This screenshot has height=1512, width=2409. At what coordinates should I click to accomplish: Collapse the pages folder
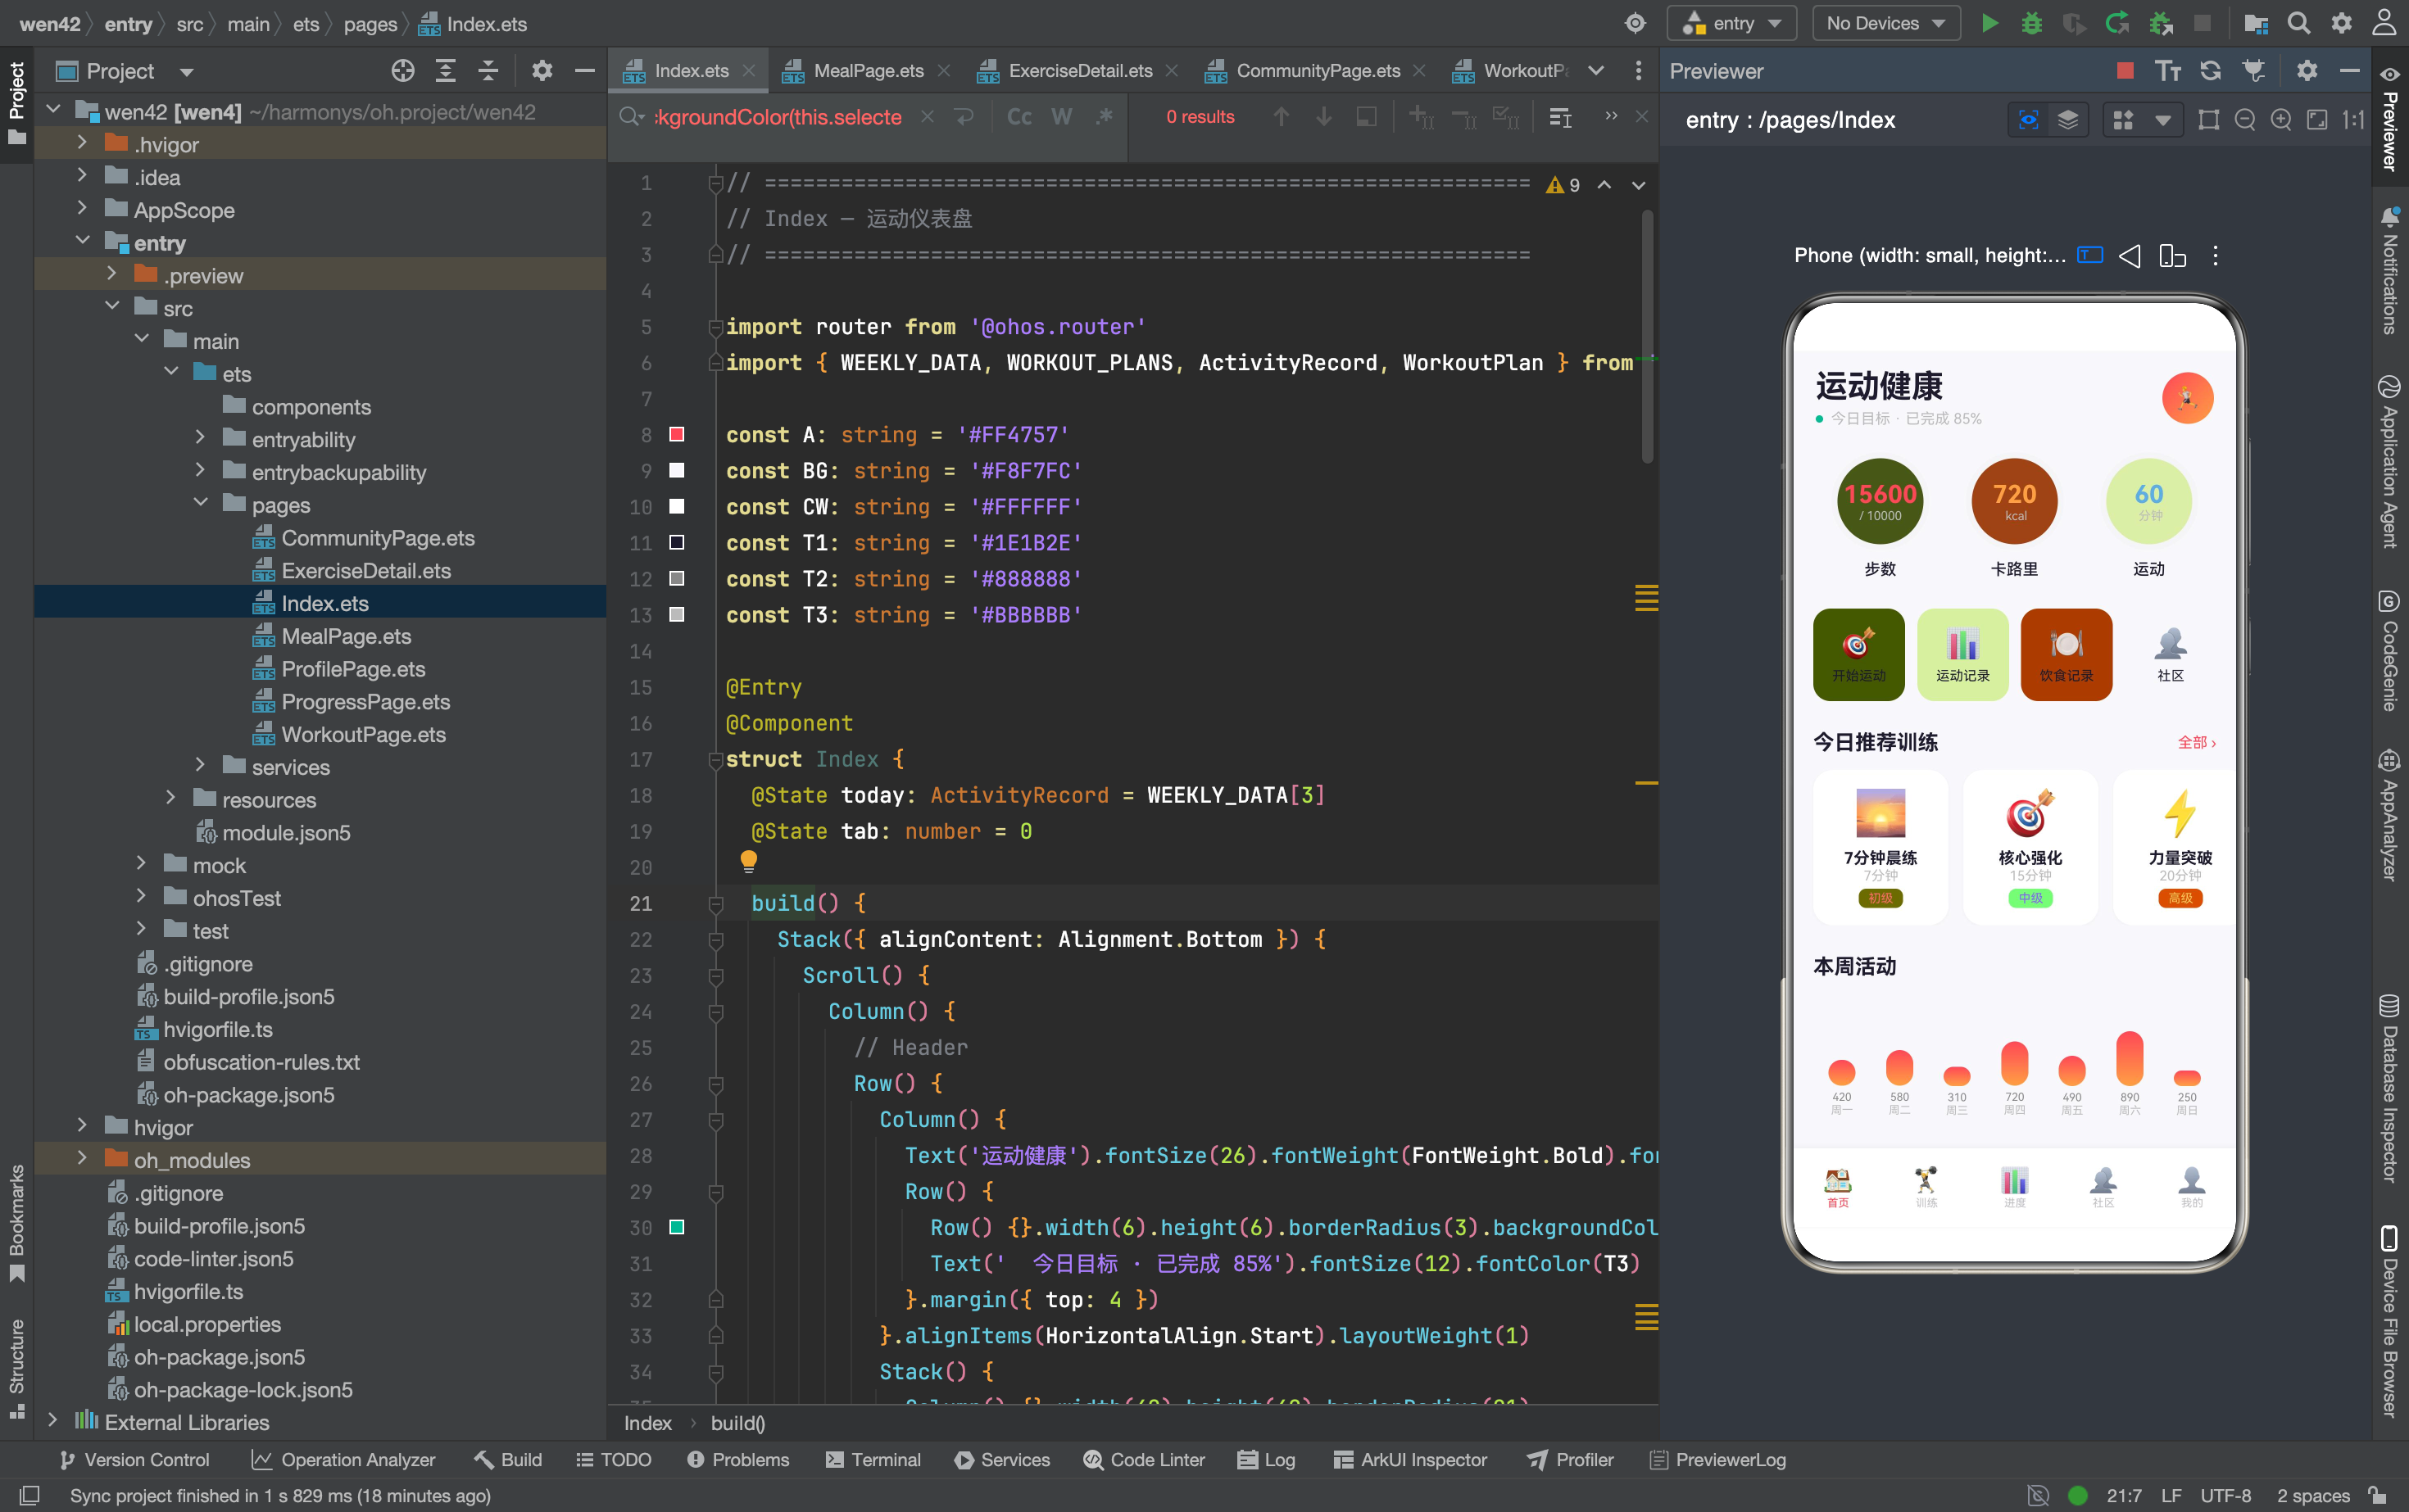[x=200, y=504]
